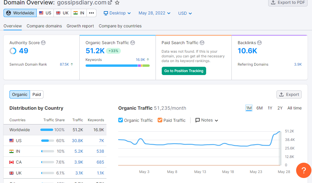The image size is (312, 183).
Task: Open Growth report tab
Action: [80, 26]
